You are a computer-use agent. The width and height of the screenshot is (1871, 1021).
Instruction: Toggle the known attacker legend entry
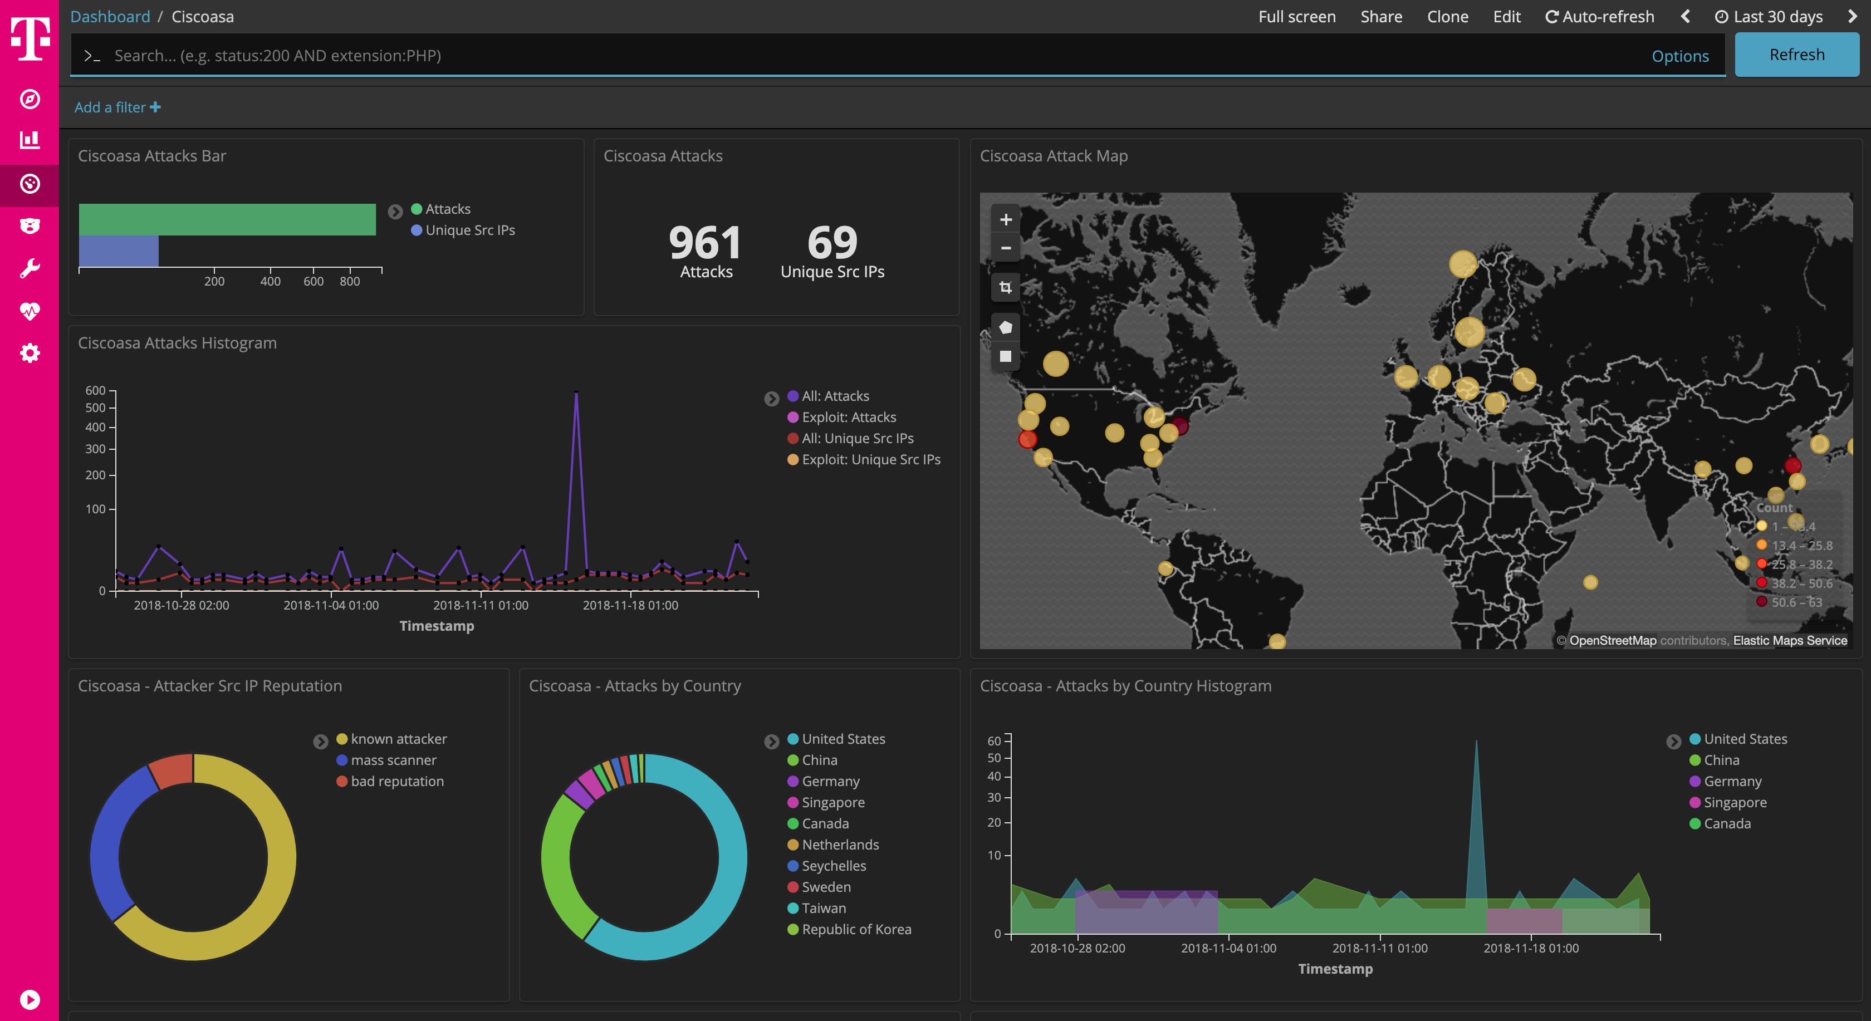click(x=398, y=739)
